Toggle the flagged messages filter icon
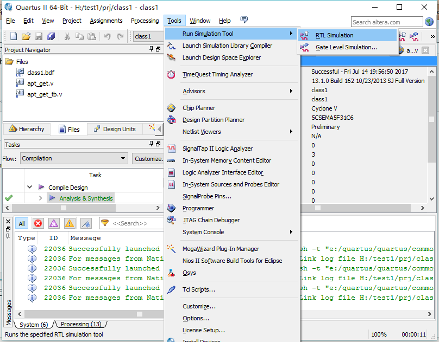Image resolution: width=439 pixels, height=342 pixels. [x=86, y=223]
